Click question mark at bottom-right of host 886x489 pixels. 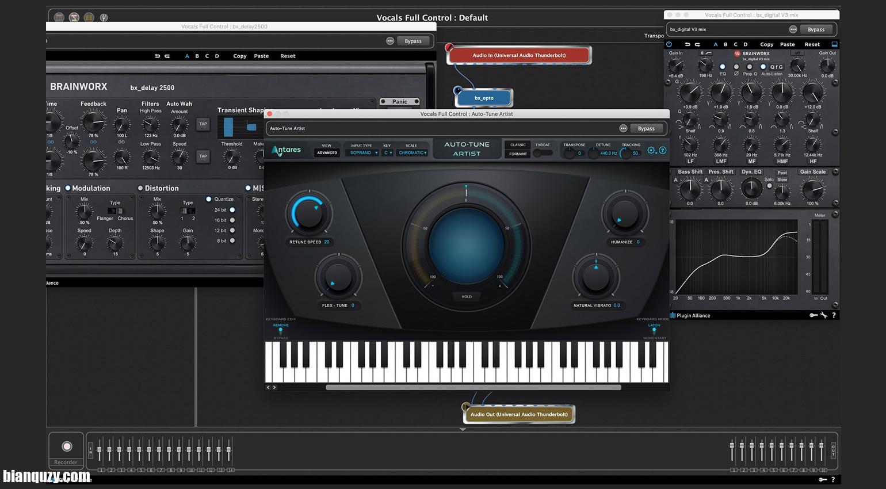(833, 479)
